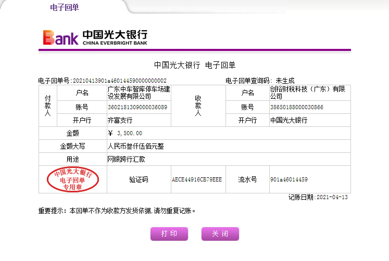Click the serial number 901a46014459
The width and height of the screenshot is (389, 261).
pyautogui.click(x=289, y=179)
